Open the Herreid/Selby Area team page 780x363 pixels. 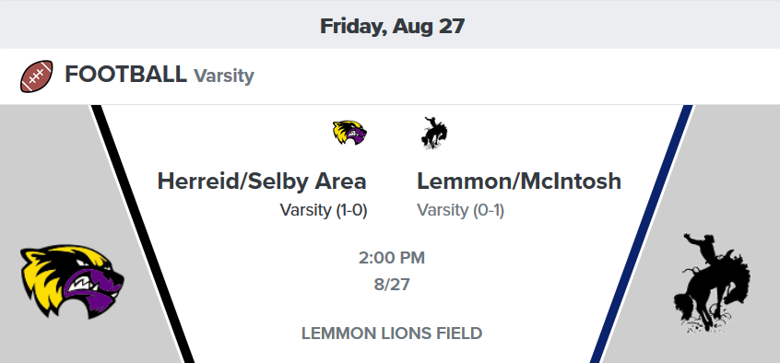click(262, 181)
